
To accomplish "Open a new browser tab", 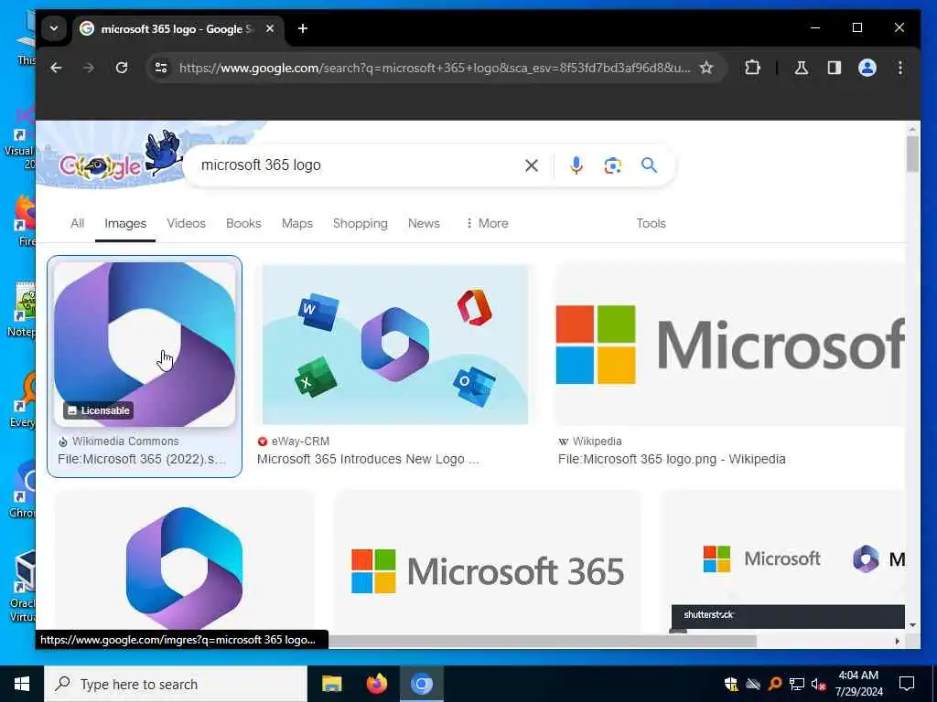I will click(302, 28).
